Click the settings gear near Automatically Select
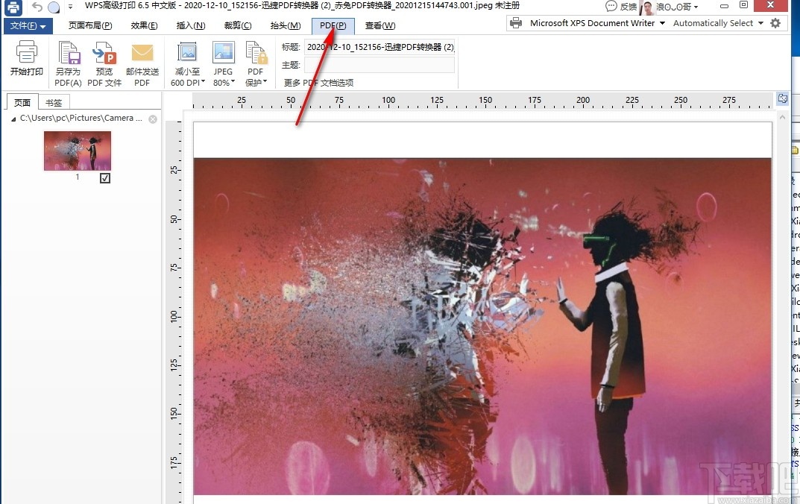 pos(775,22)
